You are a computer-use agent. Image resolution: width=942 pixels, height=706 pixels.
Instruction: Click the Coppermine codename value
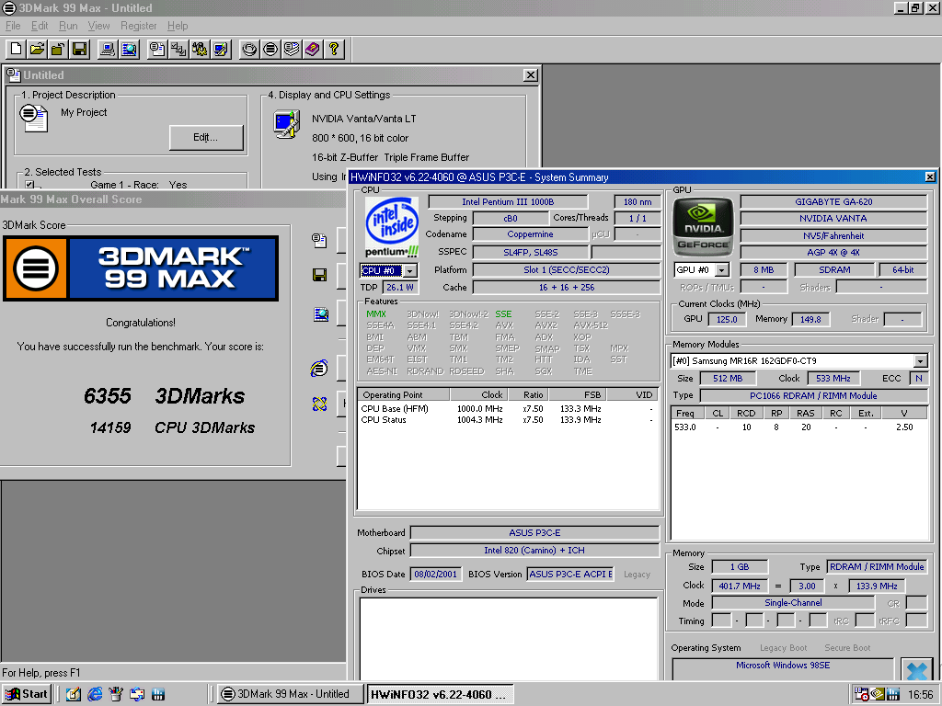click(531, 234)
